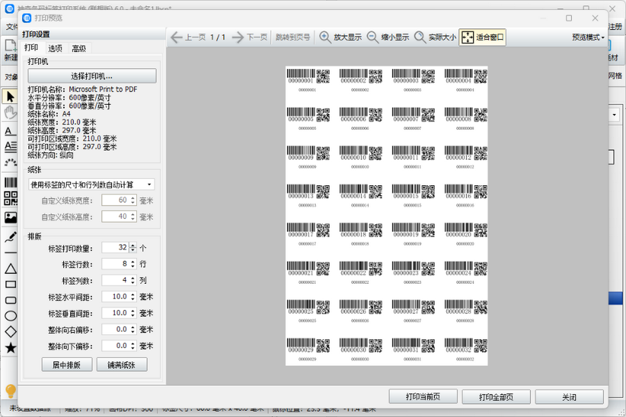The image size is (626, 417).
Task: Choose the QR code tool icon
Action: coord(10,199)
